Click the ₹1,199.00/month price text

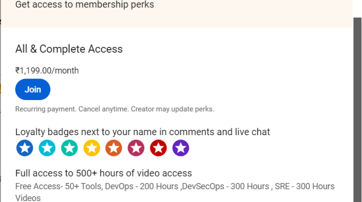[47, 70]
